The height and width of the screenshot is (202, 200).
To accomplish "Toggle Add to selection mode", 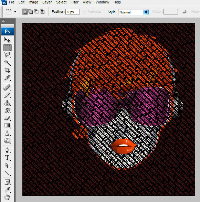I will coord(31,12).
